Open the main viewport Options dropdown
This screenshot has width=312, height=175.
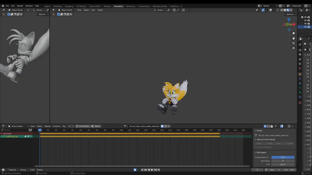[x=291, y=14]
